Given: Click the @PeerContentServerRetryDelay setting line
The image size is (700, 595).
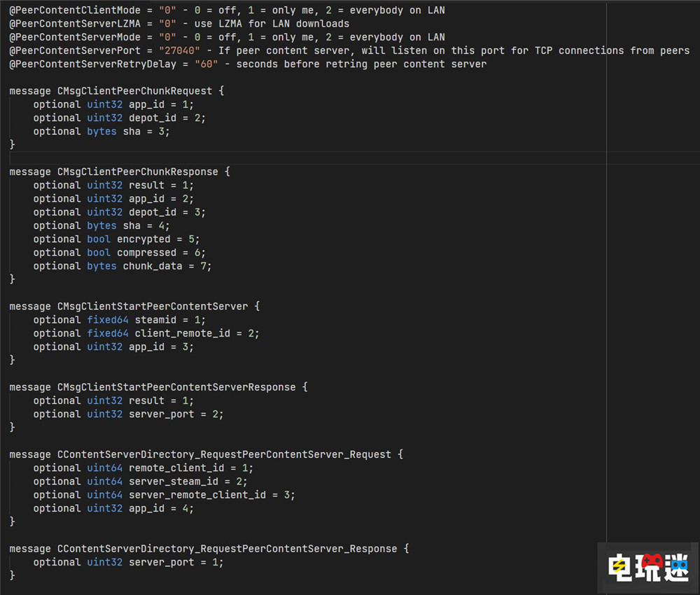Looking at the screenshot, I should [247, 64].
